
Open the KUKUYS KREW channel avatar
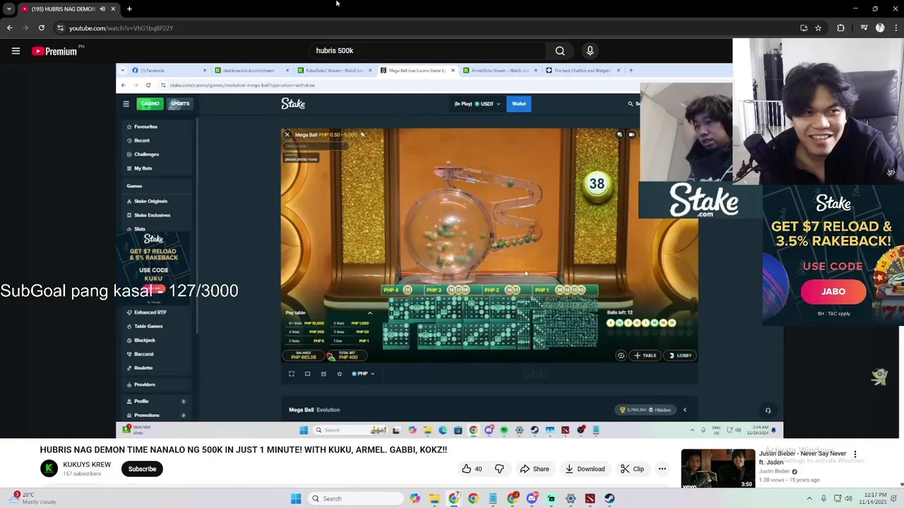coord(49,468)
